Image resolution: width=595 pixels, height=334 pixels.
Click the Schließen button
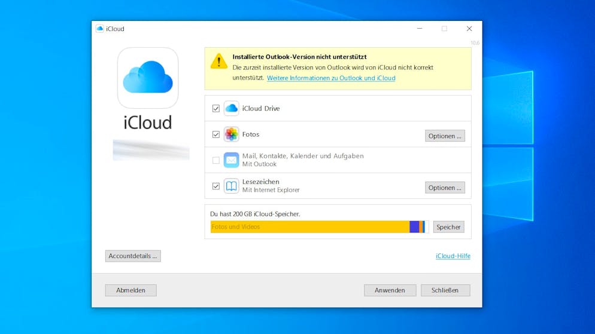[445, 290]
